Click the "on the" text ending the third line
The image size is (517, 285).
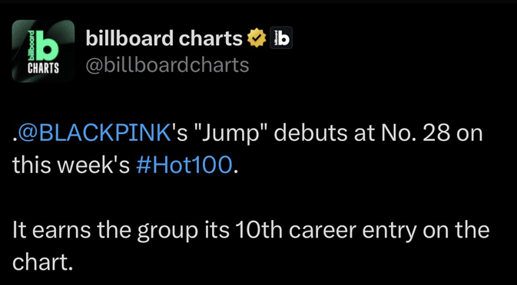coord(456,230)
